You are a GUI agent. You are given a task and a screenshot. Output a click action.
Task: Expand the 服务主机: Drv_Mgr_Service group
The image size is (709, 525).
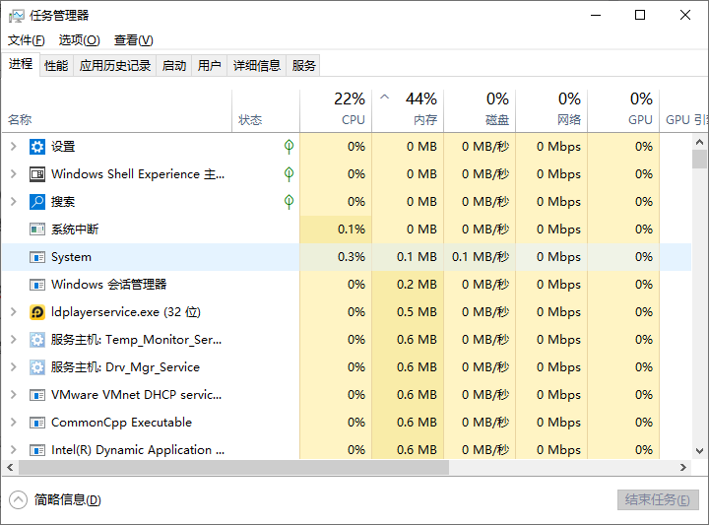point(14,367)
